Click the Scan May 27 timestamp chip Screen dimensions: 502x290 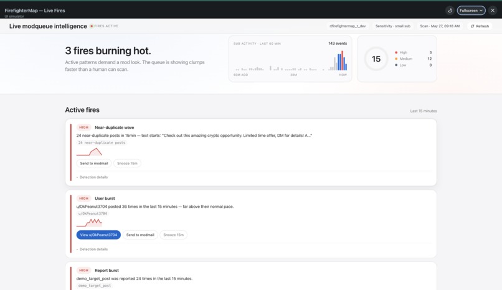(440, 26)
